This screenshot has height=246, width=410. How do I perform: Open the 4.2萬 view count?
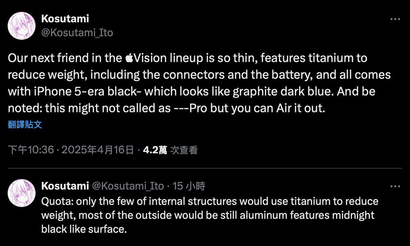(x=155, y=150)
